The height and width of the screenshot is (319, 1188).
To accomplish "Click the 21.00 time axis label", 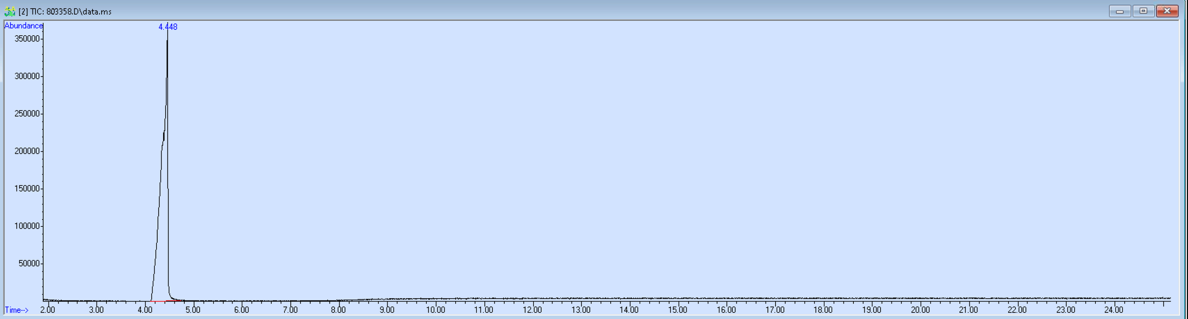I will (968, 310).
